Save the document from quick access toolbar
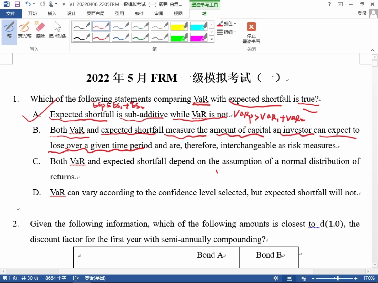Image resolution: width=378 pixels, height=283 pixels. click(x=17, y=4)
